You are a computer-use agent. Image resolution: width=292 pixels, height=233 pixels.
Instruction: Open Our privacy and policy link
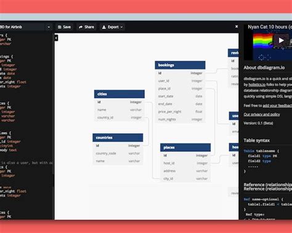tap(262, 114)
